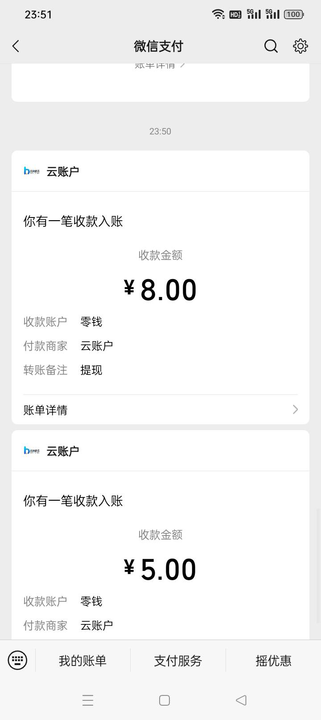Open search with the magnifier icon
The height and width of the screenshot is (720, 321).
coord(271,46)
